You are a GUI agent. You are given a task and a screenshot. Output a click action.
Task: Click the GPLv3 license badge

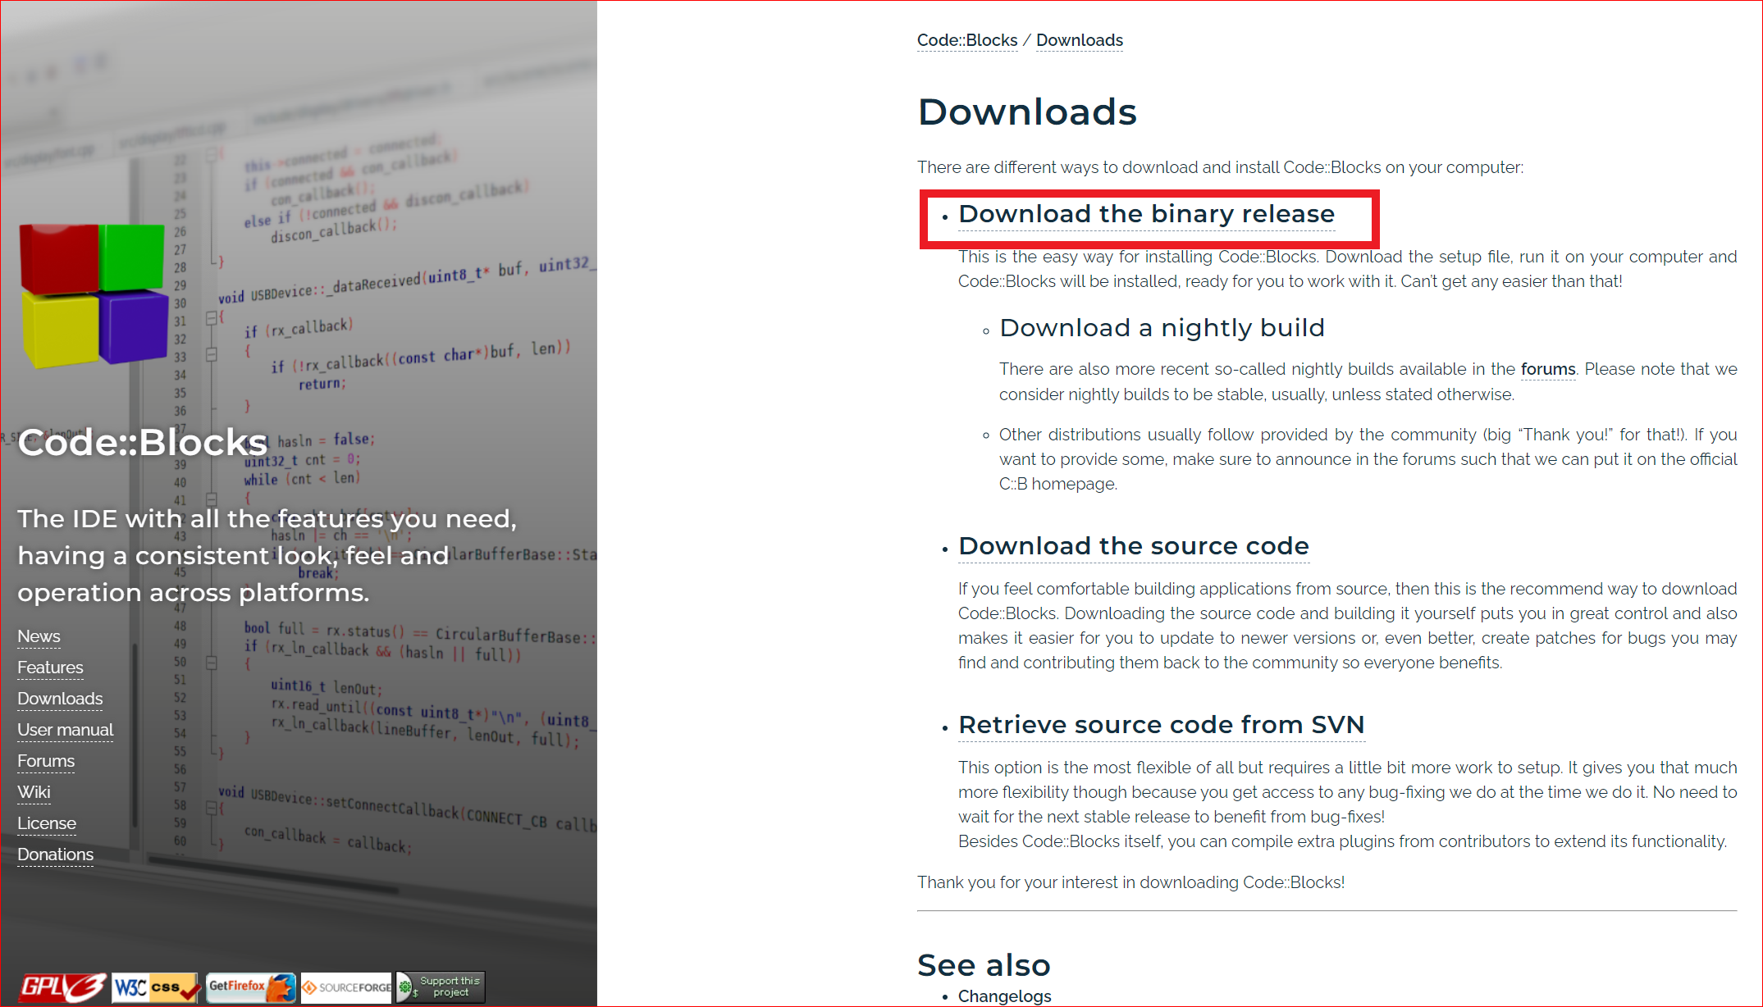[x=62, y=987]
